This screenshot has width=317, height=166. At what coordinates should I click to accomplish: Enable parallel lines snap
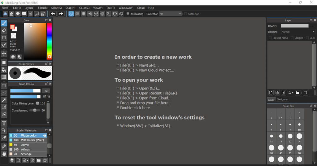pos(77,14)
